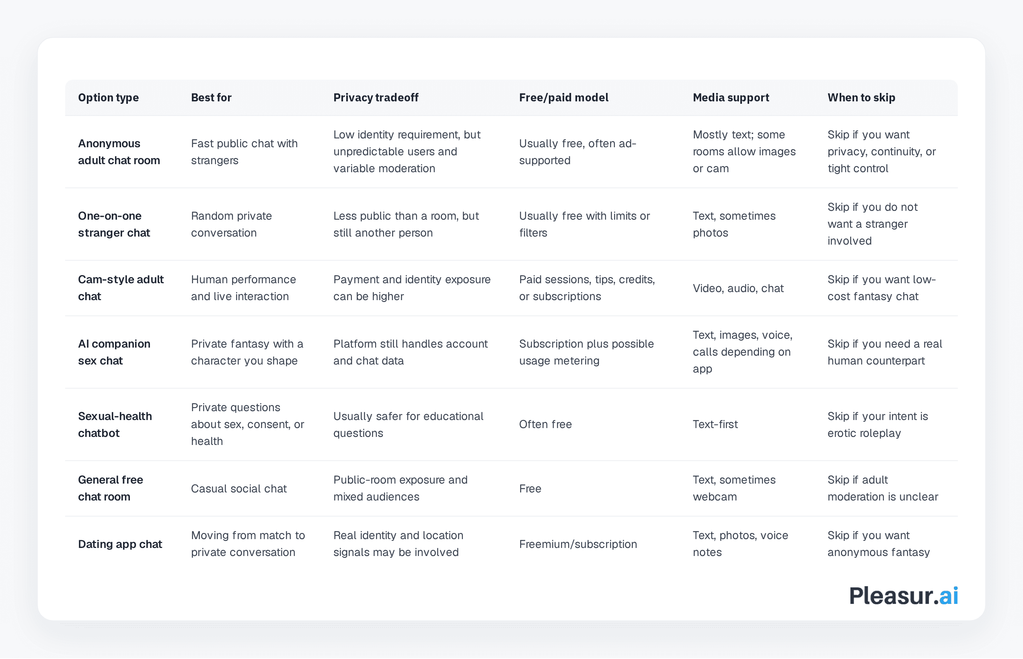Viewport: 1023px width, 659px height.
Task: Select the Anonymous adult chat room row label
Action: 119,152
